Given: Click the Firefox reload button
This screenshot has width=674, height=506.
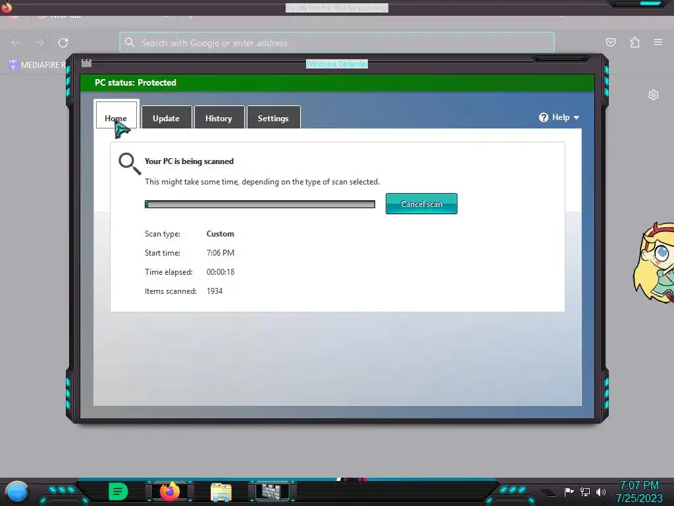Looking at the screenshot, I should pos(63,43).
